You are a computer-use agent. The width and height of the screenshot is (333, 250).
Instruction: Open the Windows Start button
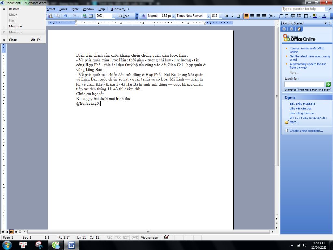coord(7,245)
